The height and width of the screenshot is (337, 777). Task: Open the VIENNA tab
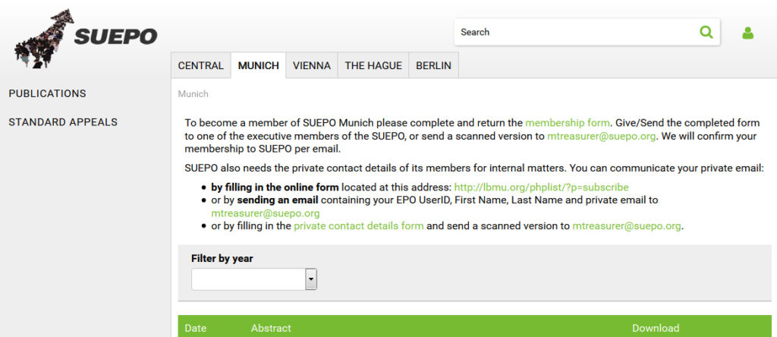click(312, 66)
